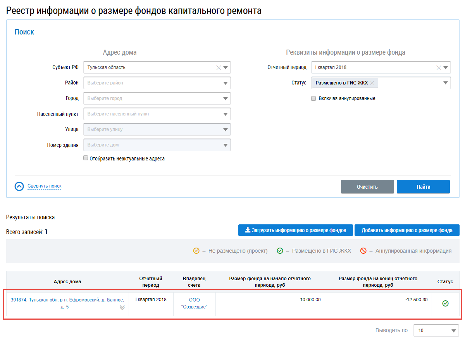Click the Статус column header
Viewport: 465px width, 341px height.
(445, 282)
